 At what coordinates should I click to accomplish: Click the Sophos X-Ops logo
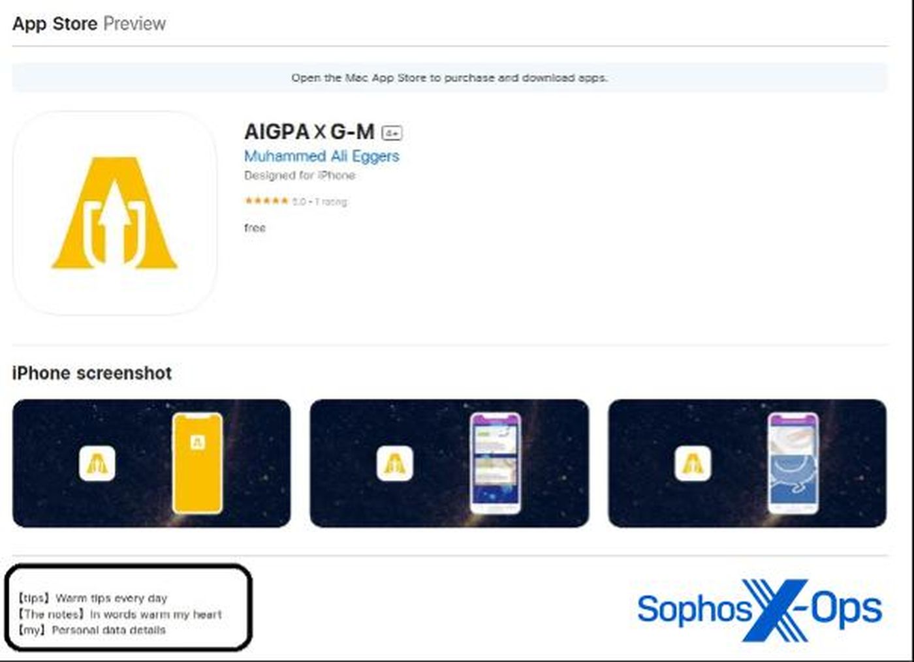[759, 610]
